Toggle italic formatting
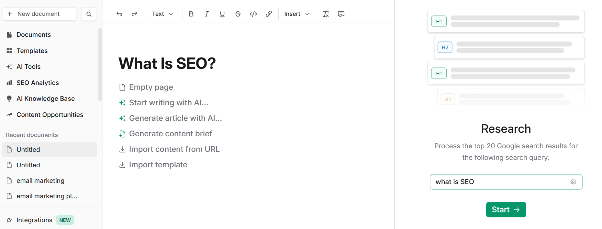The height and width of the screenshot is (229, 602). [206, 14]
